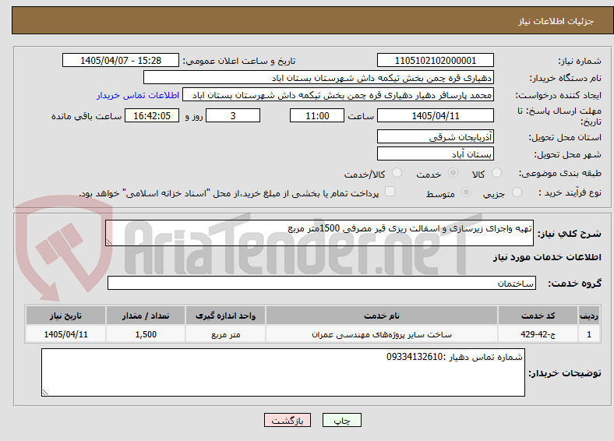Click the اطلاعات خدمات مورد نیاز section heading
This screenshot has width=614, height=441.
point(547,257)
